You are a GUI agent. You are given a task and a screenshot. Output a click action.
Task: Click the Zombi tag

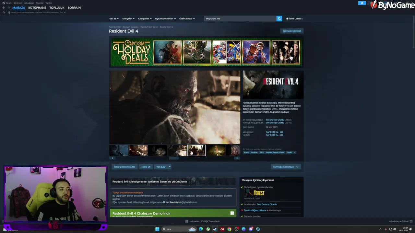click(x=289, y=152)
